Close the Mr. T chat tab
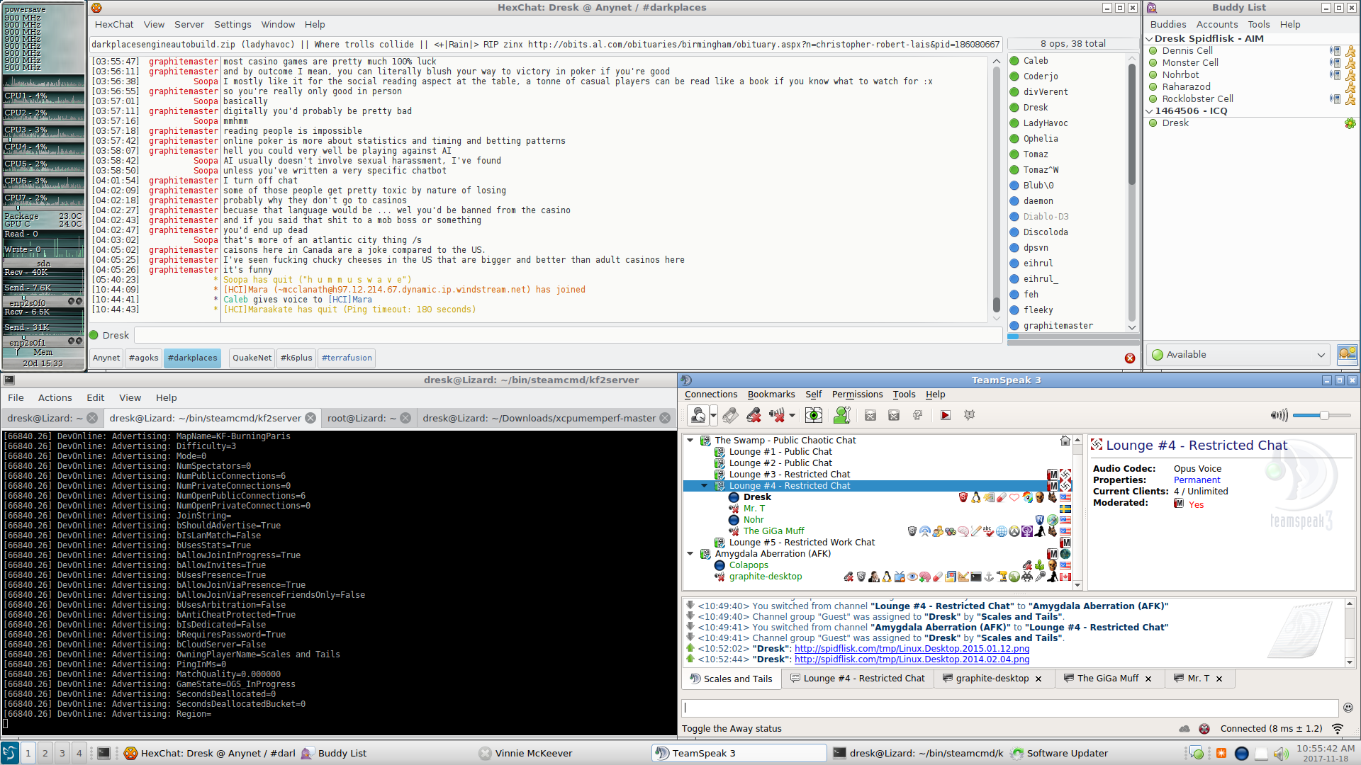Screen dimensions: 1361x765 click(1219, 679)
